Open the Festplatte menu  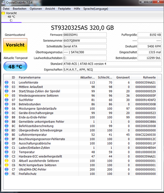click(64, 9)
